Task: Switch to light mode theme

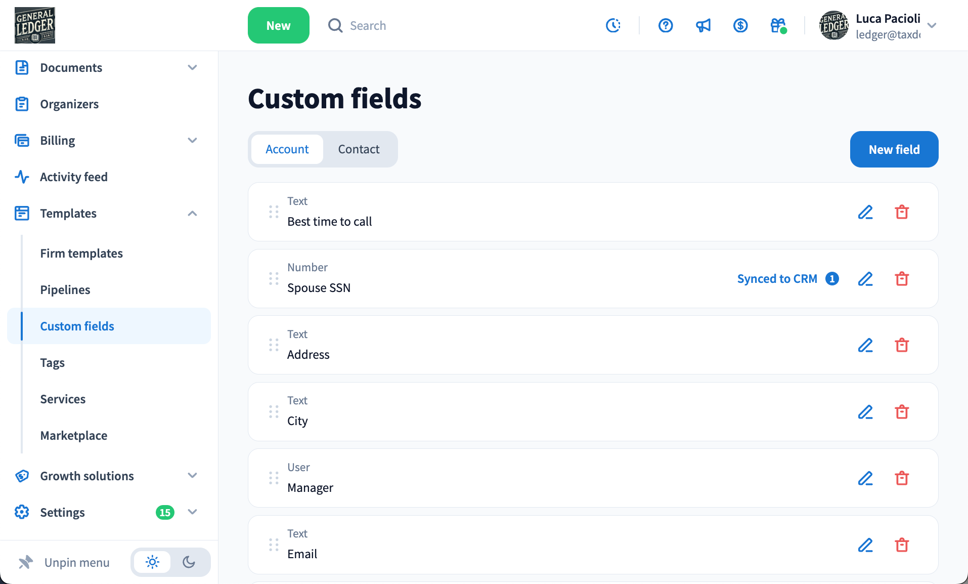Action: pos(152,562)
